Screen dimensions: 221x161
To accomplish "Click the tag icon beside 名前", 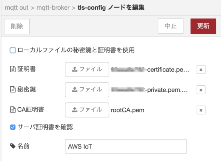I will tap(13, 146).
